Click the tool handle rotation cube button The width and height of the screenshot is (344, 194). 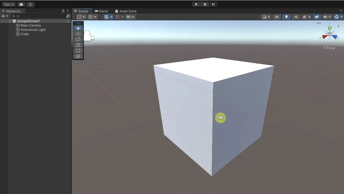(92, 17)
